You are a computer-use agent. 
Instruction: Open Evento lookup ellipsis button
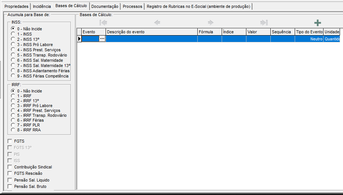click(x=102, y=39)
